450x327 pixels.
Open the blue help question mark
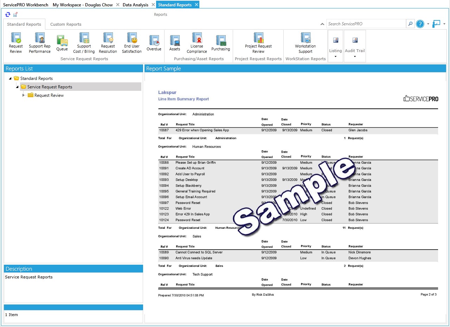pos(420,24)
